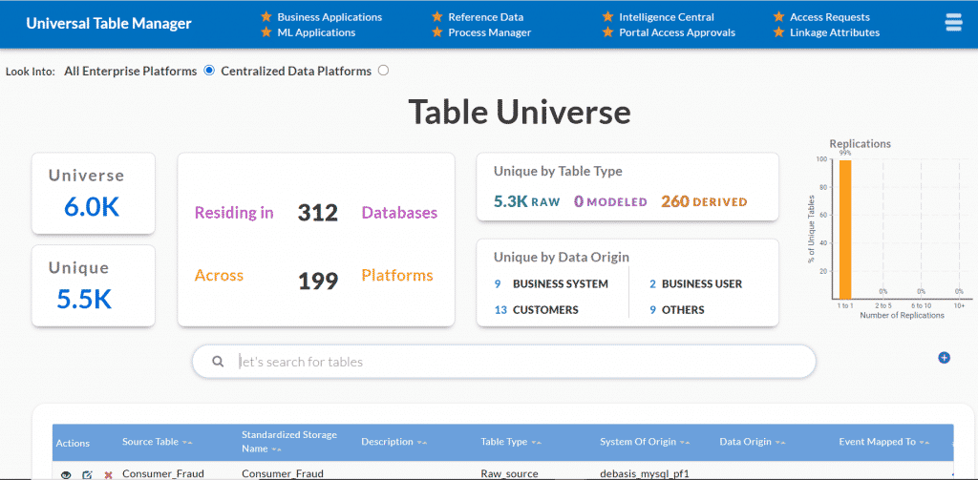The width and height of the screenshot is (978, 480).
Task: Click the star icon beside Intelligence Central
Action: (608, 17)
